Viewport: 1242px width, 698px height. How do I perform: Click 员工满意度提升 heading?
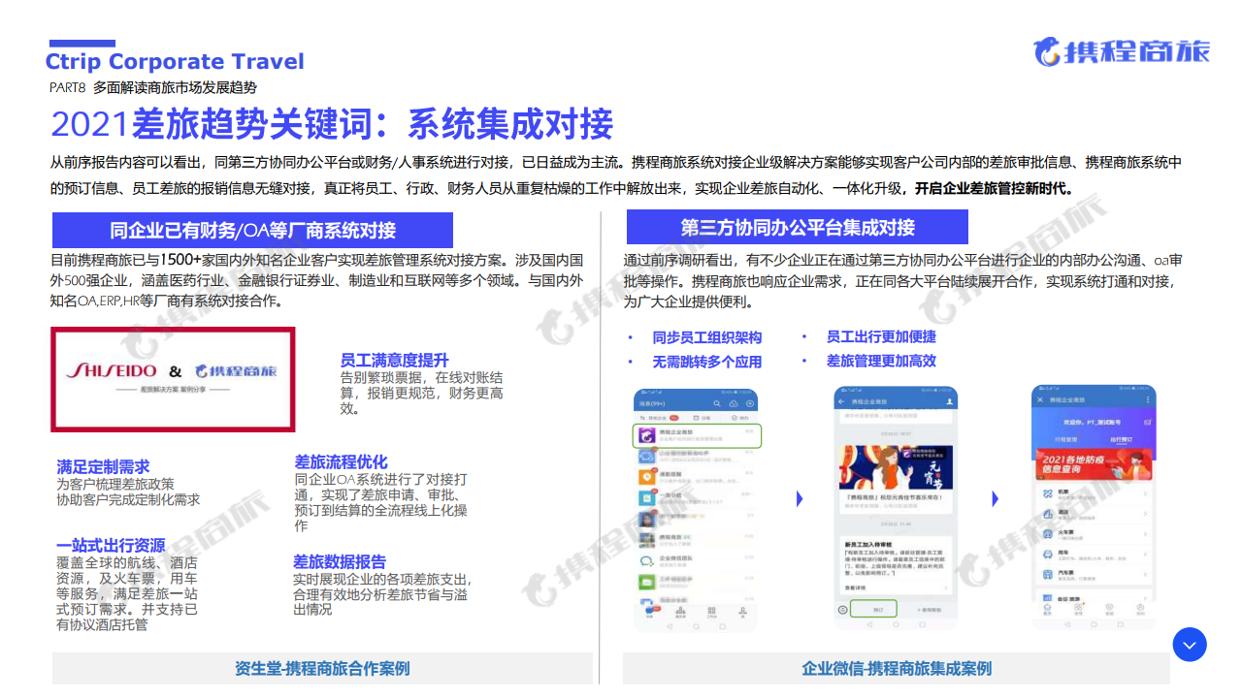pos(394,360)
